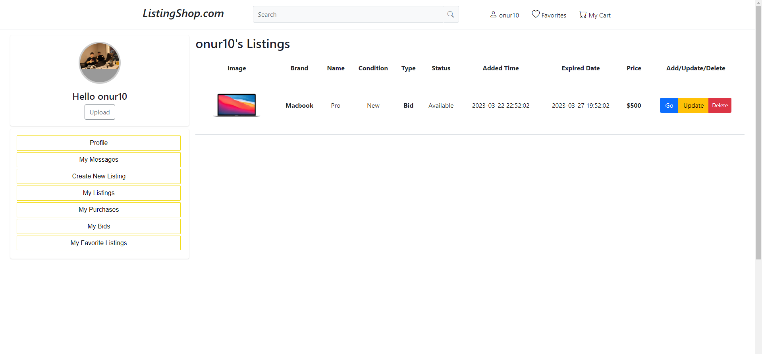Click the Hello onur10 greeting text
Screen dimensions: 762x354
coord(100,97)
